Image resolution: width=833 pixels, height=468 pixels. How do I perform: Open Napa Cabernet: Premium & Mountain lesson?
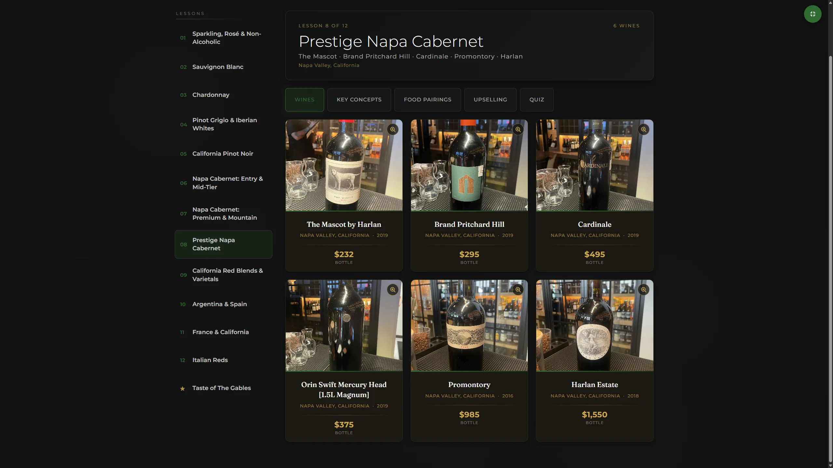224,214
